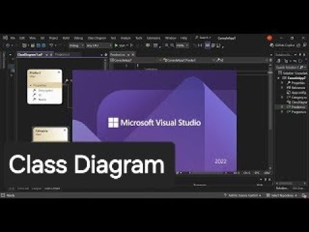Click the Visual Studio logo icon
309x232 pixels.
(x=5, y=38)
